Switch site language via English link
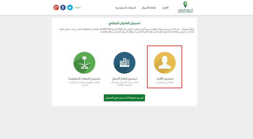 pyautogui.click(x=78, y=7)
